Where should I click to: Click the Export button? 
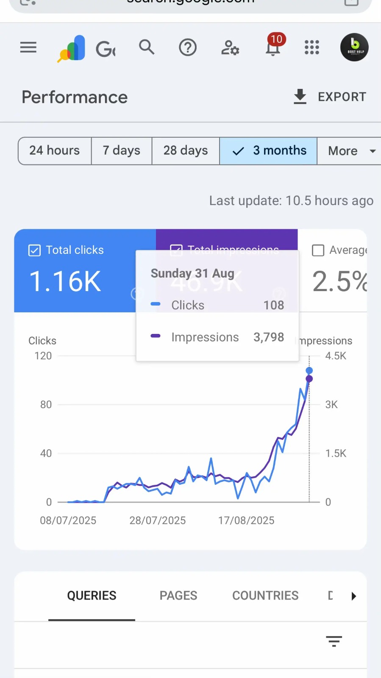[330, 97]
